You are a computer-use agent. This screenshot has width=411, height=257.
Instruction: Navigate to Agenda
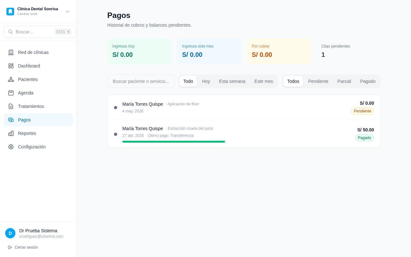(39, 93)
